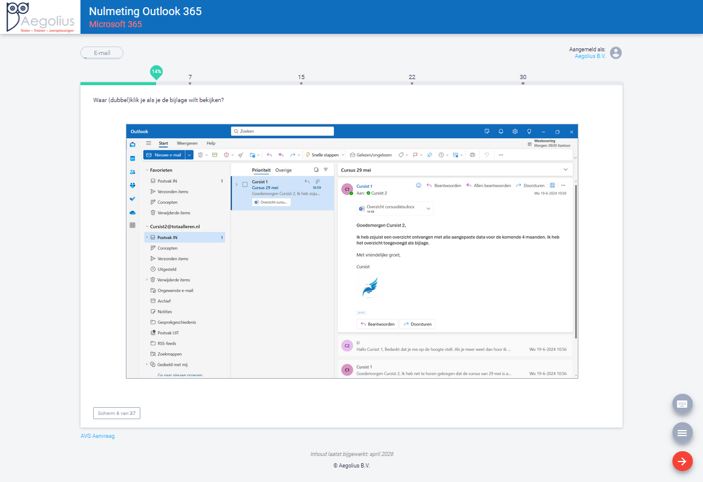Click the notification bell icon
This screenshot has width=703, height=482.
click(501, 131)
